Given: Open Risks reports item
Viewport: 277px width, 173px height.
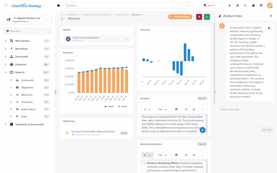Looking at the screenshot, I should coord(24,117).
